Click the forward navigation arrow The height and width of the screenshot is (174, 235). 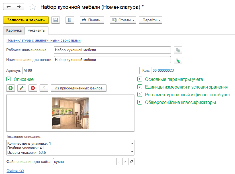pyautogui.click(x=19, y=7)
